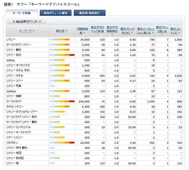Click the impressions value 1,434
The width and height of the screenshot is (189, 170).
click(x=151, y=102)
